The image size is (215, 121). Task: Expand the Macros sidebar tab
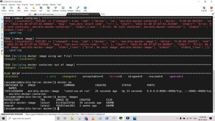pyautogui.click(x=2, y=44)
